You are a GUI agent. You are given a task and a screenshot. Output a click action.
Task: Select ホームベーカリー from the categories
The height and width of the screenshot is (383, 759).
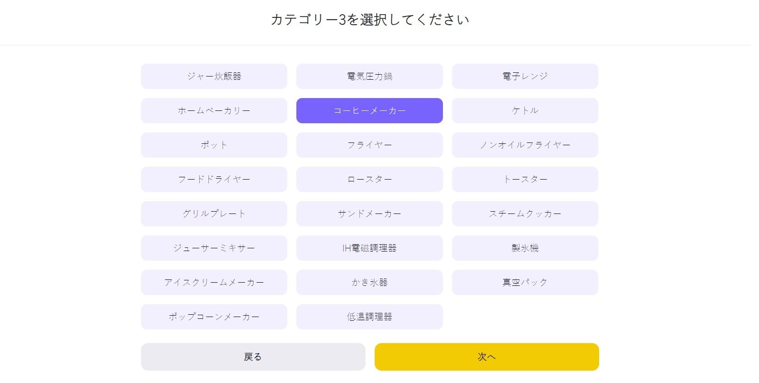[x=214, y=110]
